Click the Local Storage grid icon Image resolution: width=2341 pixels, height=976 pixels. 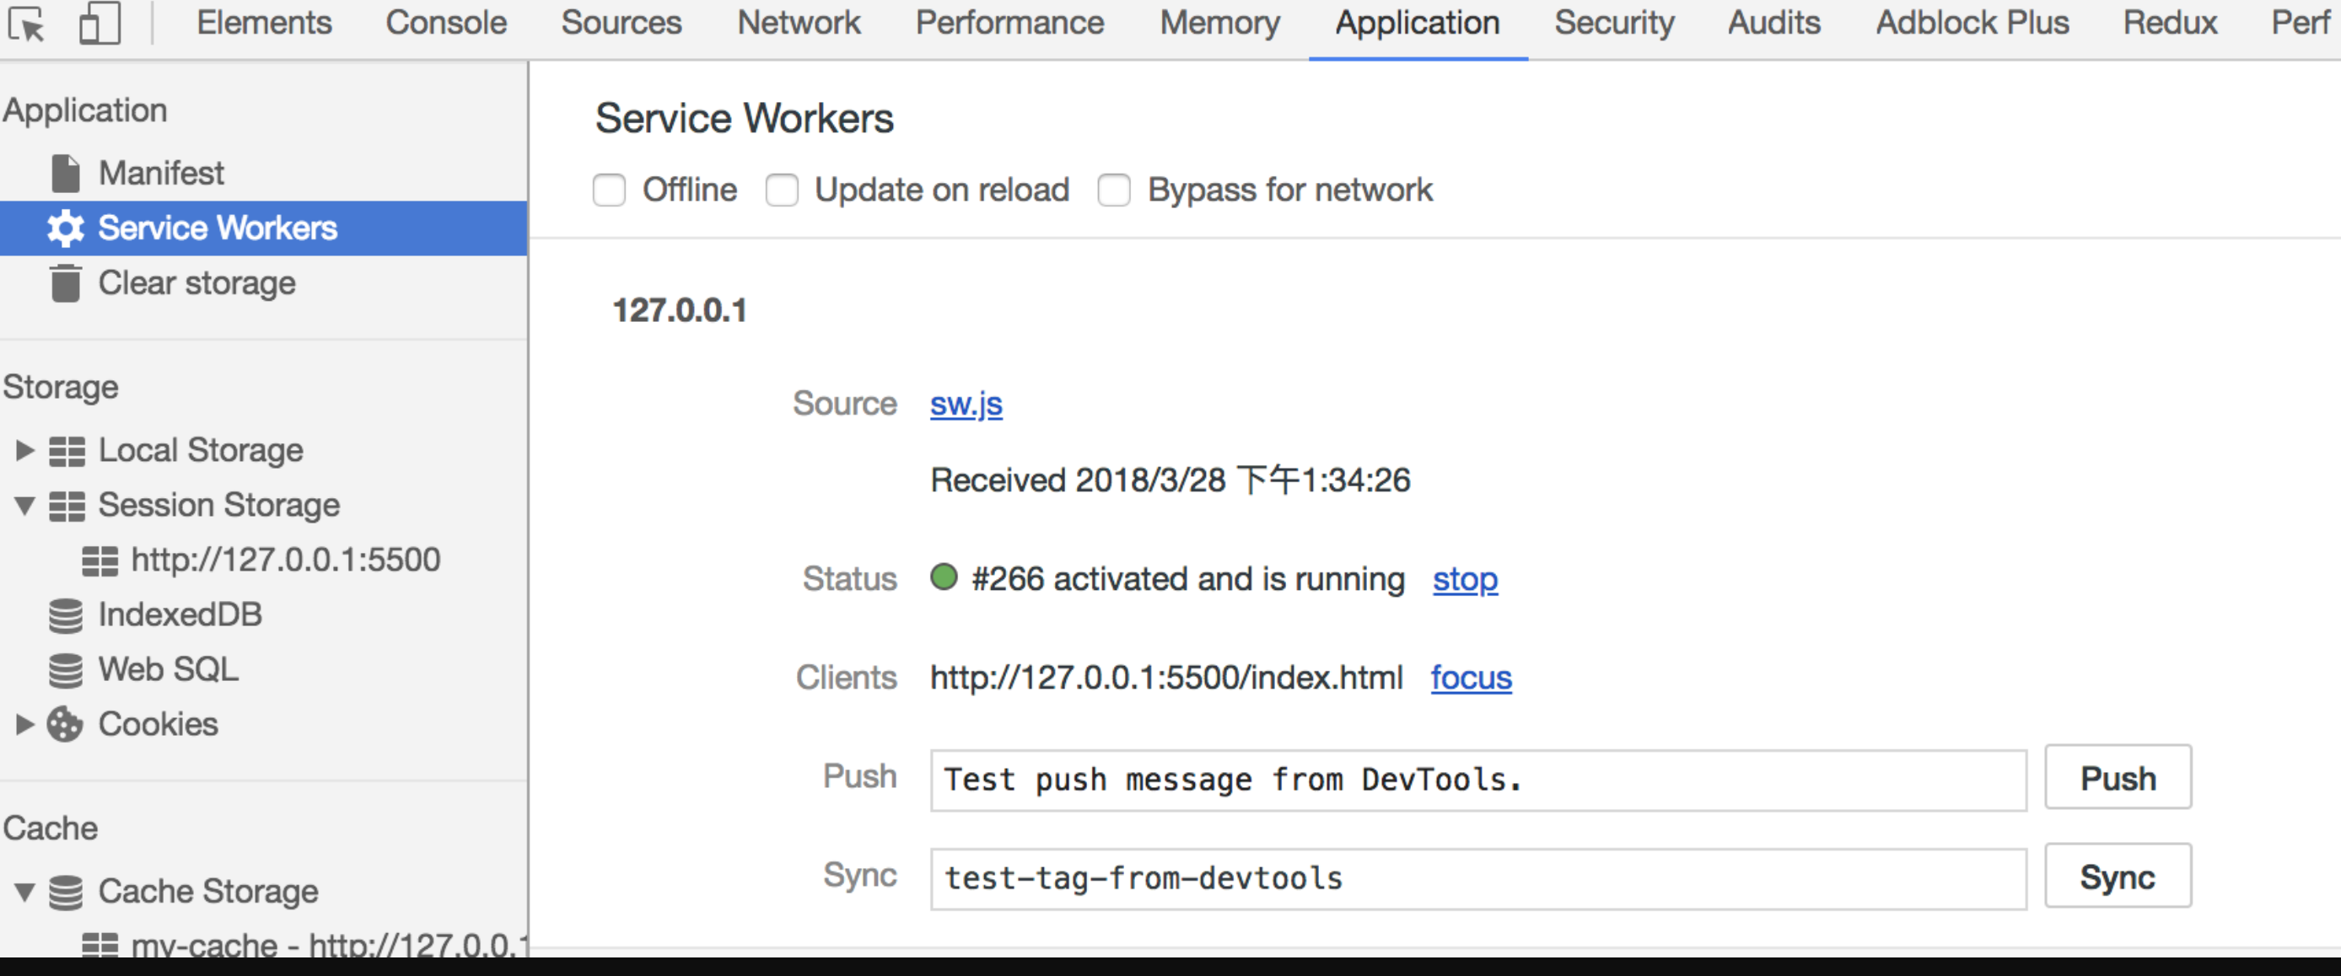(x=67, y=450)
